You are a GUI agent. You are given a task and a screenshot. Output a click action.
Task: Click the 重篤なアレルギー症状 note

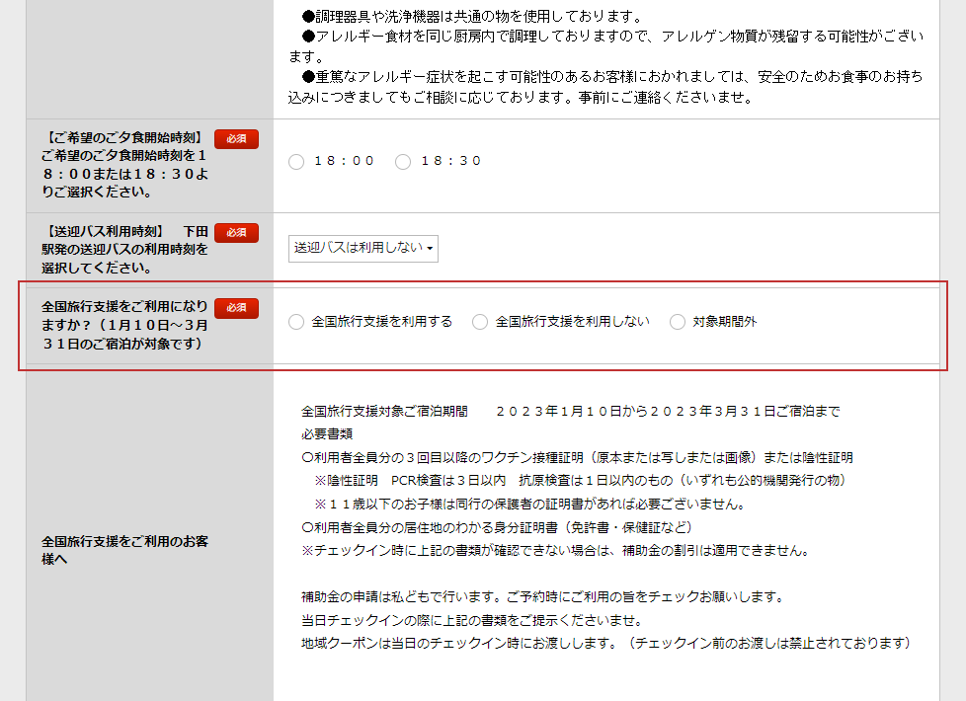(x=606, y=87)
